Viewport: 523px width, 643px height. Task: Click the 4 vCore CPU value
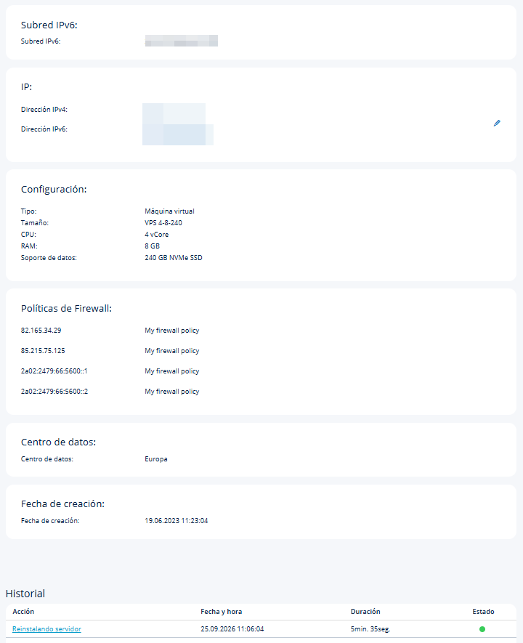click(x=157, y=235)
